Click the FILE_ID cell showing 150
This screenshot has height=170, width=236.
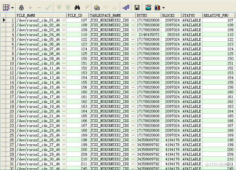pos(78,58)
